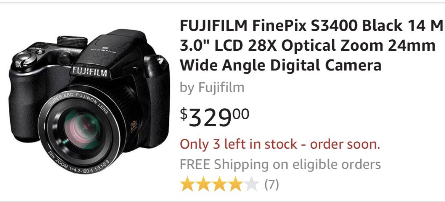This screenshot has height=202, width=445.
Task: Click the $329.00 price
Action: click(x=215, y=116)
